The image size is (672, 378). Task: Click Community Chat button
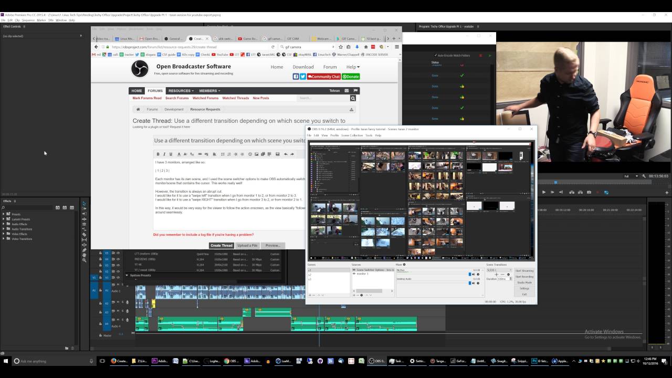[324, 77]
